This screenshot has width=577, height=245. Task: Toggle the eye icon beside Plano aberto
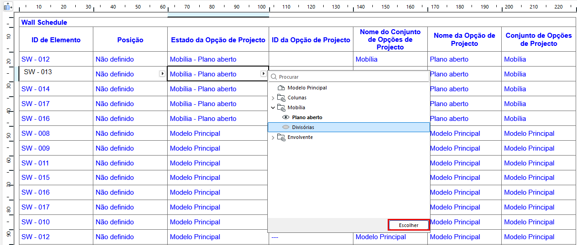pos(285,117)
